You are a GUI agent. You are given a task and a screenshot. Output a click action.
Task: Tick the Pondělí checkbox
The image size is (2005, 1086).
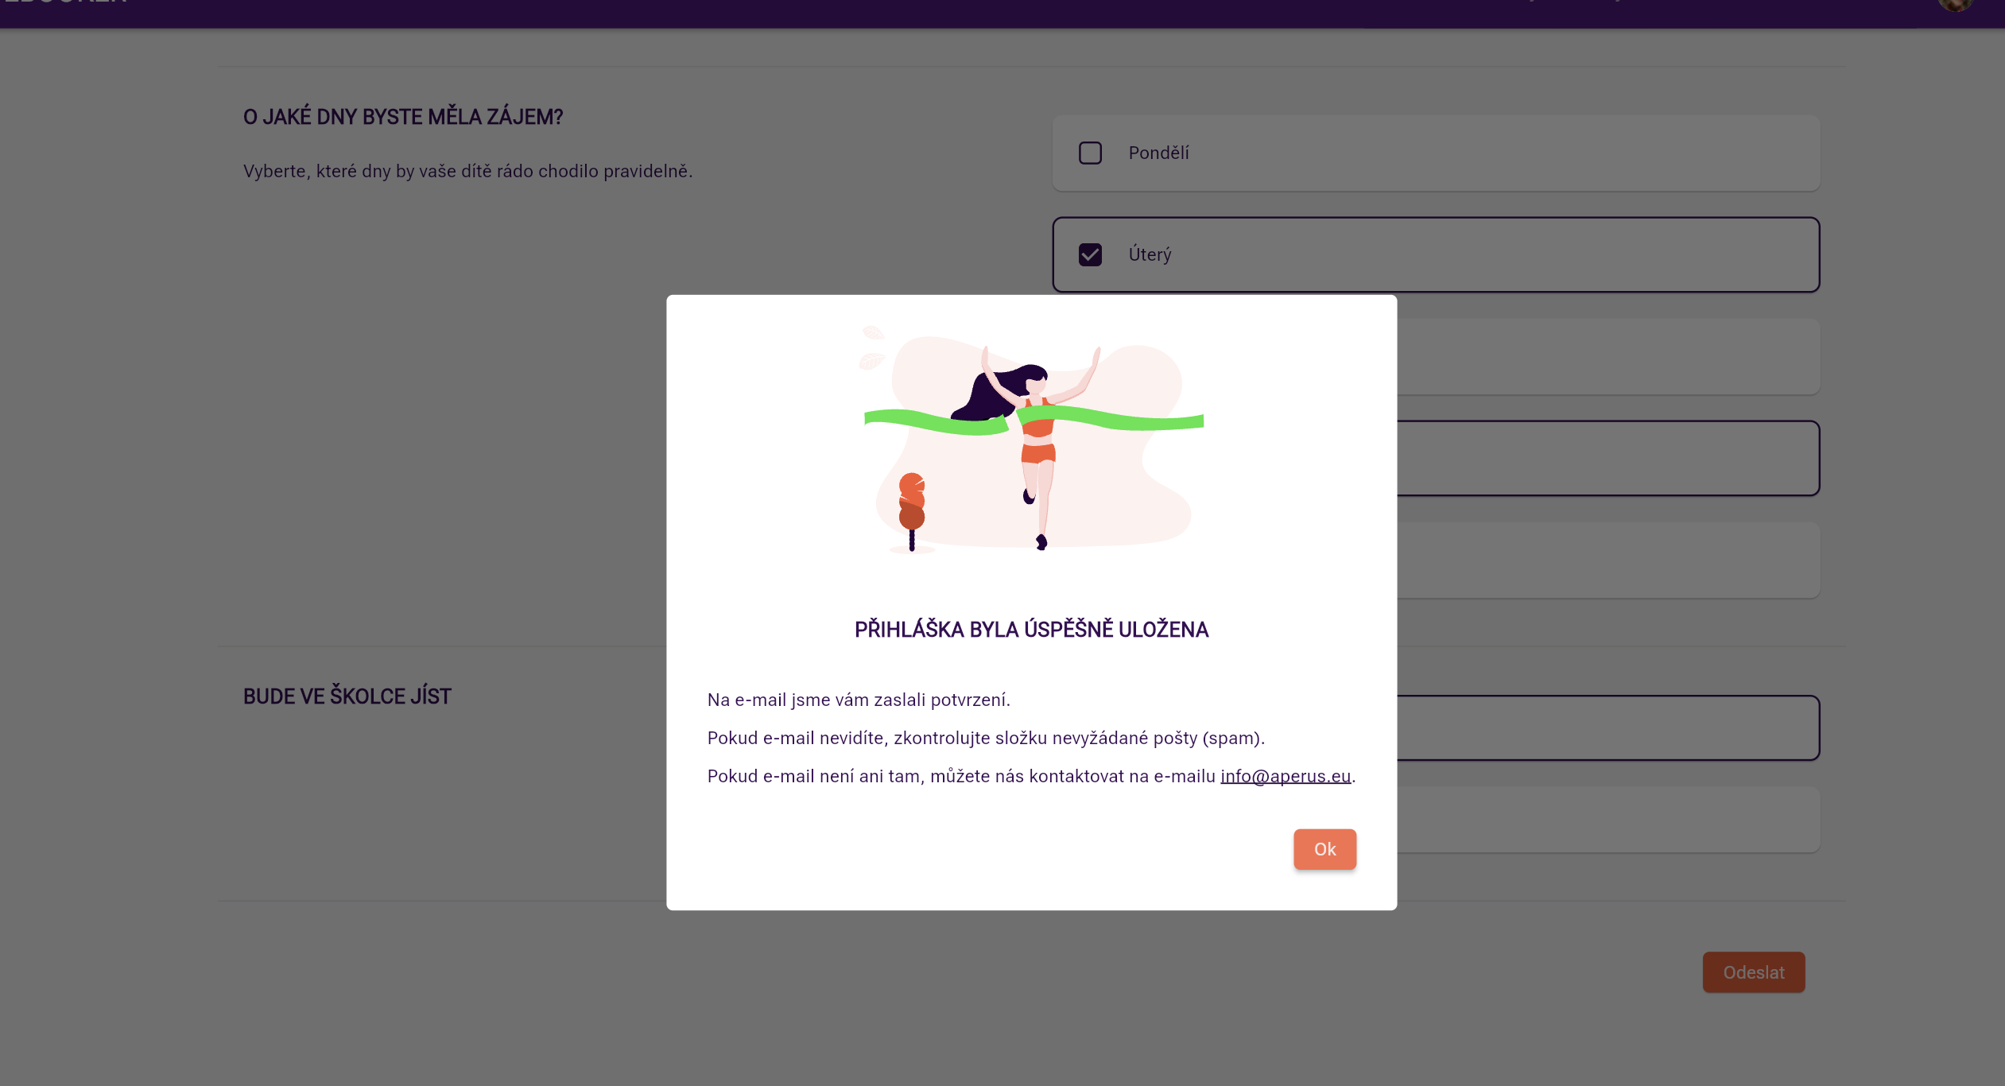tap(1090, 153)
